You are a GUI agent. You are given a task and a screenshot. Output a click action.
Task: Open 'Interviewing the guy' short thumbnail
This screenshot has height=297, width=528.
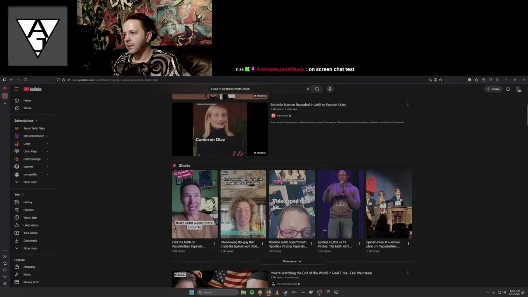243,204
